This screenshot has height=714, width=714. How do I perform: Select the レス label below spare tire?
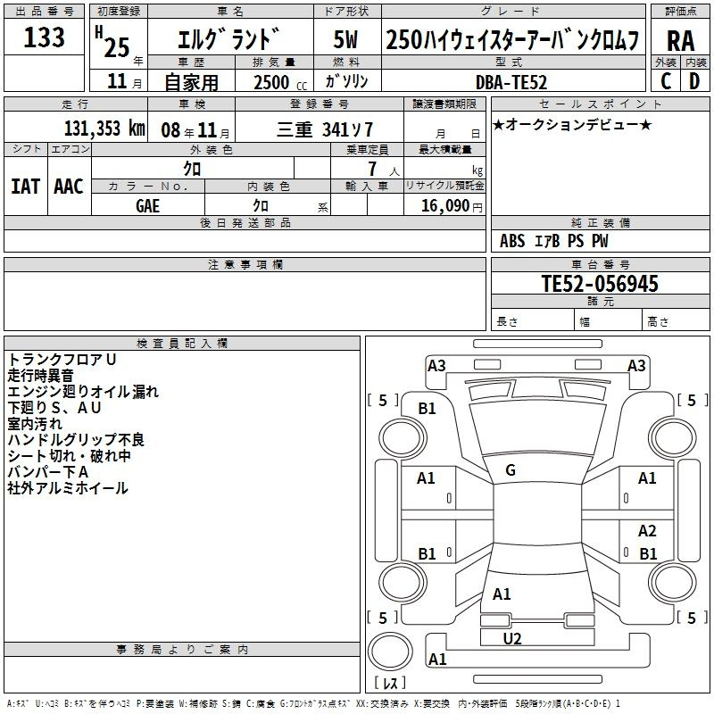pyautogui.click(x=390, y=684)
